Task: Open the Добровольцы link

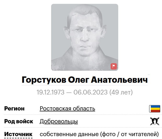Action: tap(59, 121)
